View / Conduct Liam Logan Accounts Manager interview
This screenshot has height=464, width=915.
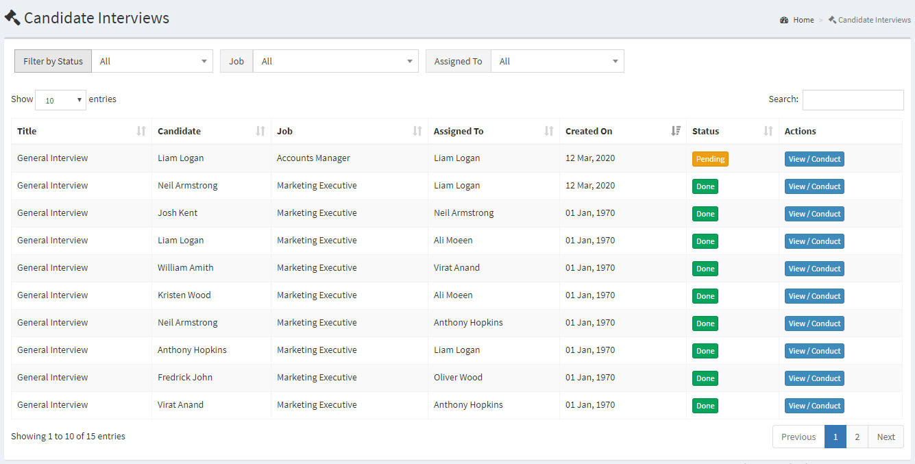(814, 159)
